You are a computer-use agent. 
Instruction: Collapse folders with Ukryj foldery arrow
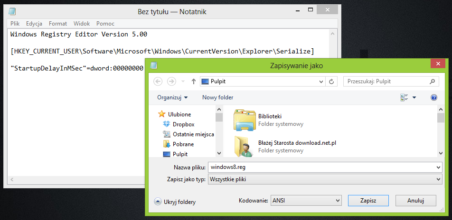pos(158,202)
